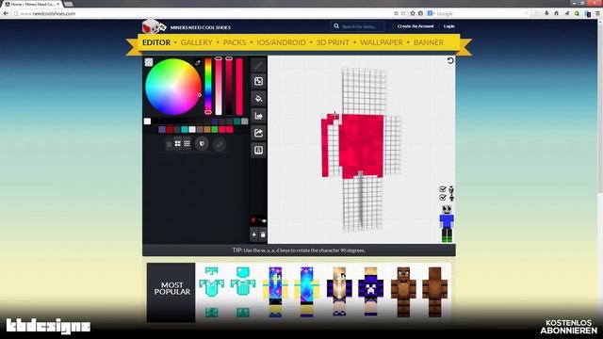Click the share/export arrow tool icon

(x=258, y=133)
